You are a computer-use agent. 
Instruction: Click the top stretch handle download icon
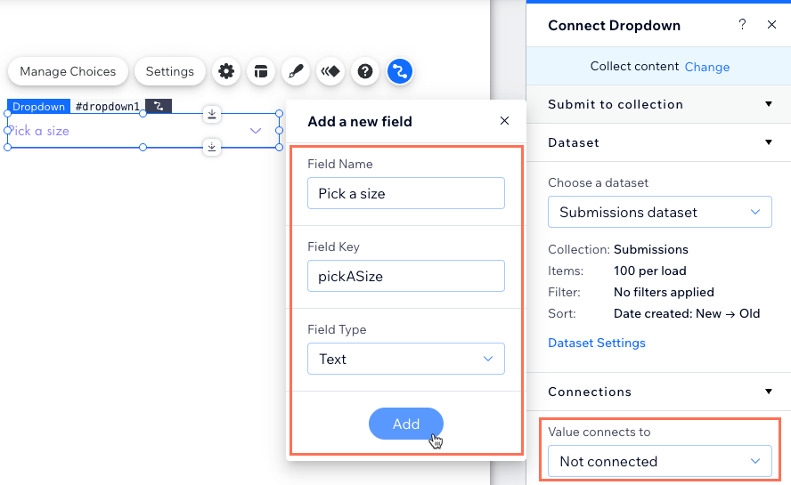(212, 114)
